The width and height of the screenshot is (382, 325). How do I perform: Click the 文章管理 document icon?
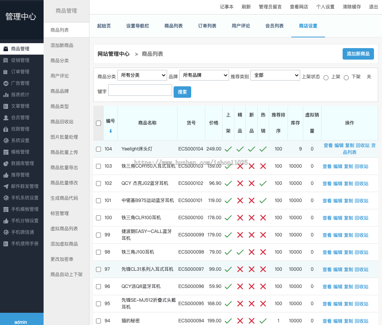coord(6,106)
